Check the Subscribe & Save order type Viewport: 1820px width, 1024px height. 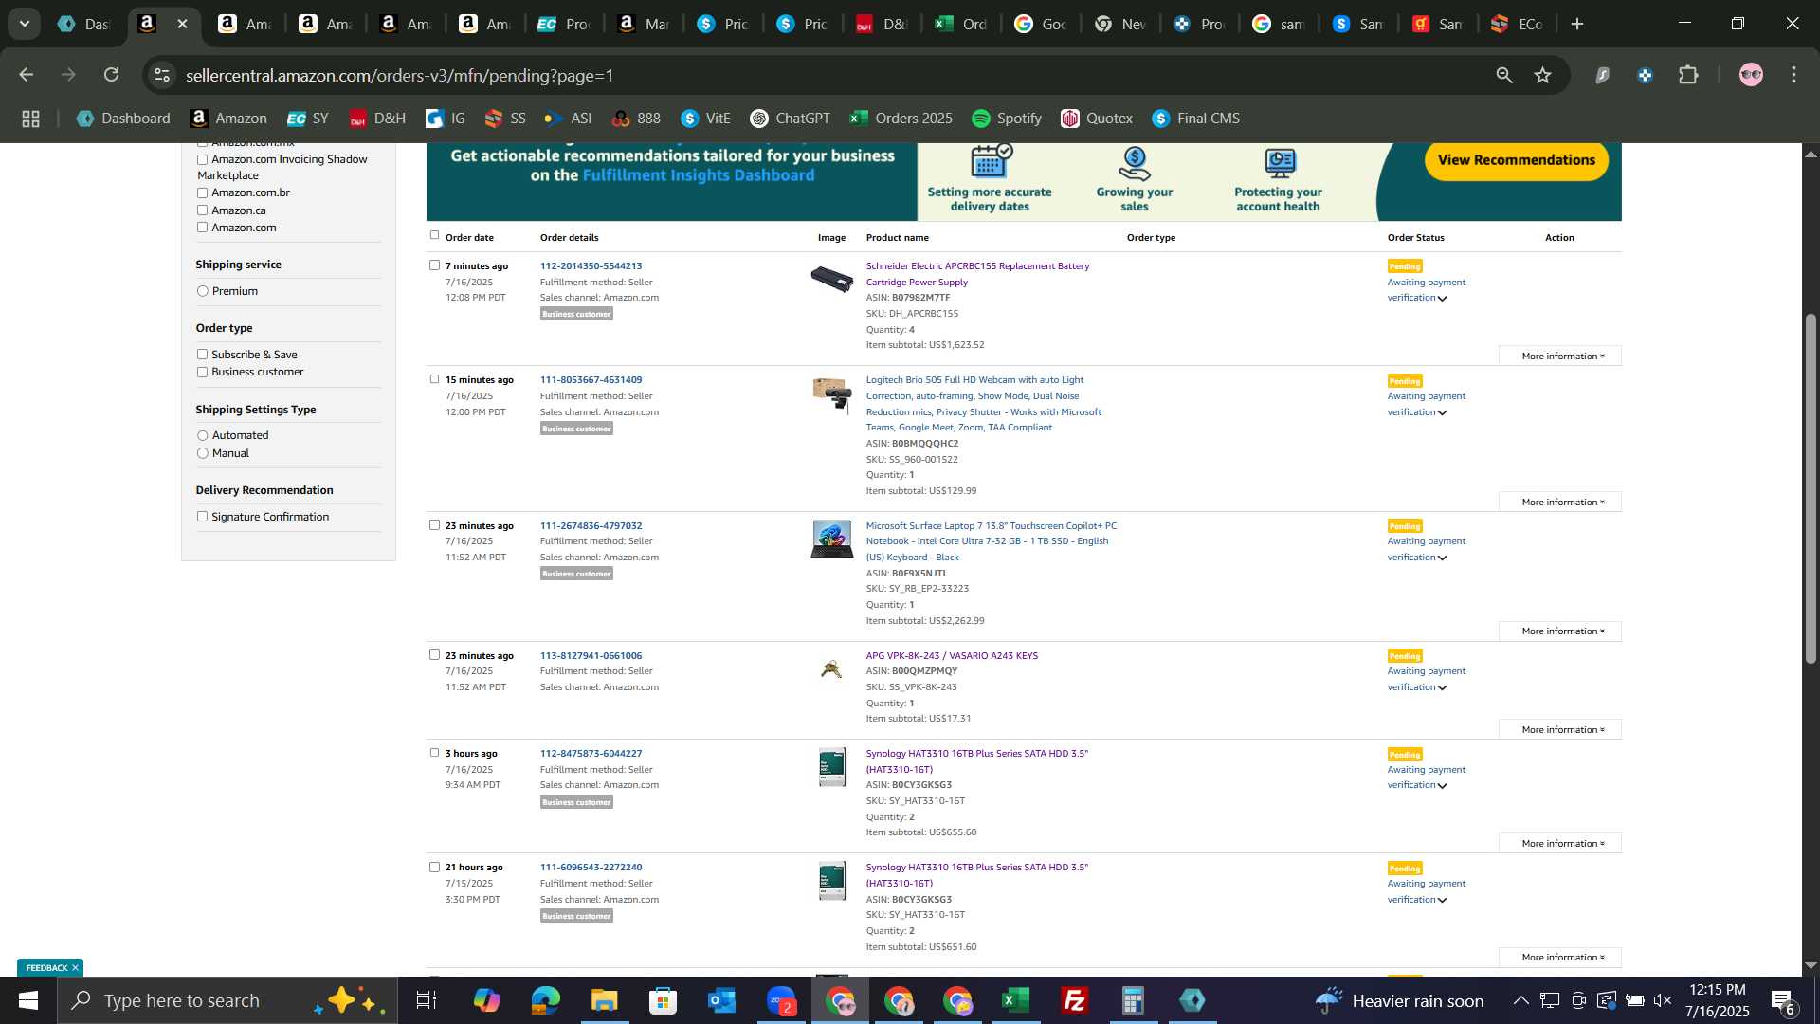click(202, 355)
